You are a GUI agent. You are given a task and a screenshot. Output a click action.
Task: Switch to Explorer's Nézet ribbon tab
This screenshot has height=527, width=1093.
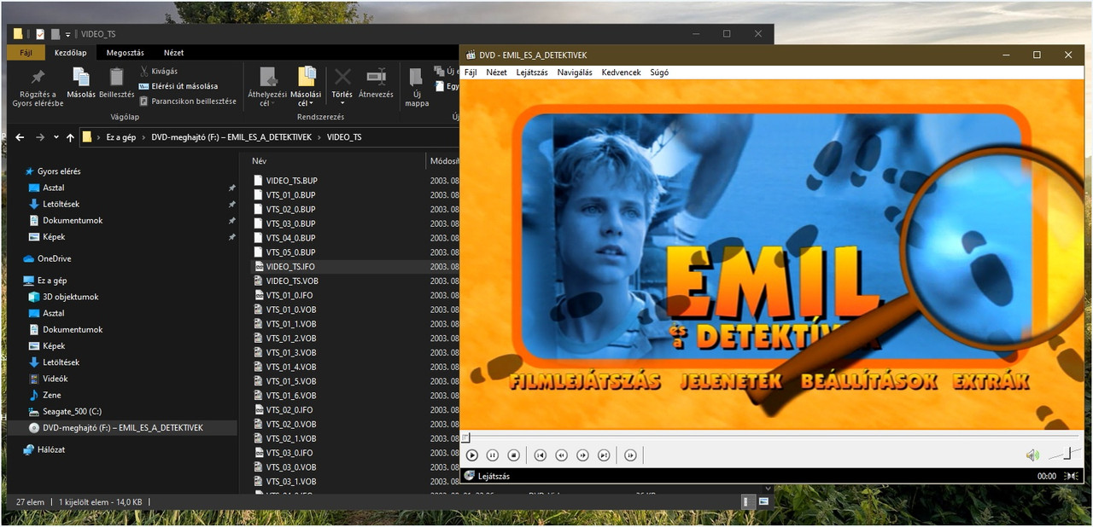pos(173,53)
